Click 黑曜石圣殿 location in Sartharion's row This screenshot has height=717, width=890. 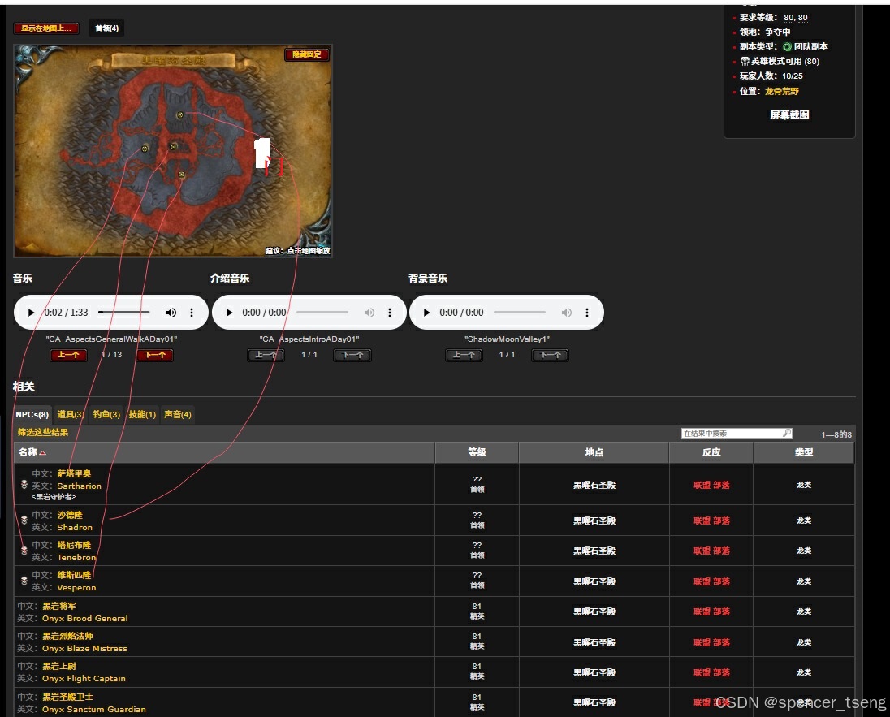[594, 485]
